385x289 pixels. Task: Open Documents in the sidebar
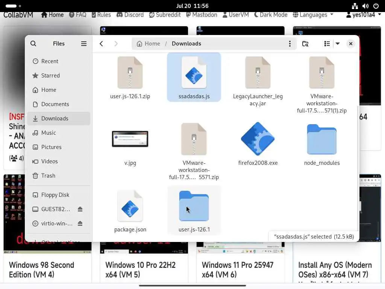click(59, 104)
